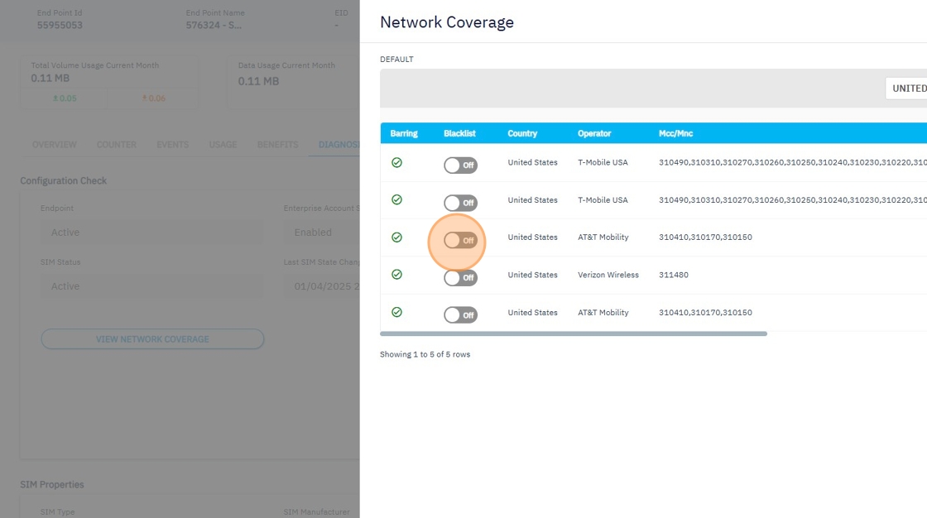Click the DEFAULT label above the coverage table
Screen dimensions: 927x518
396,60
